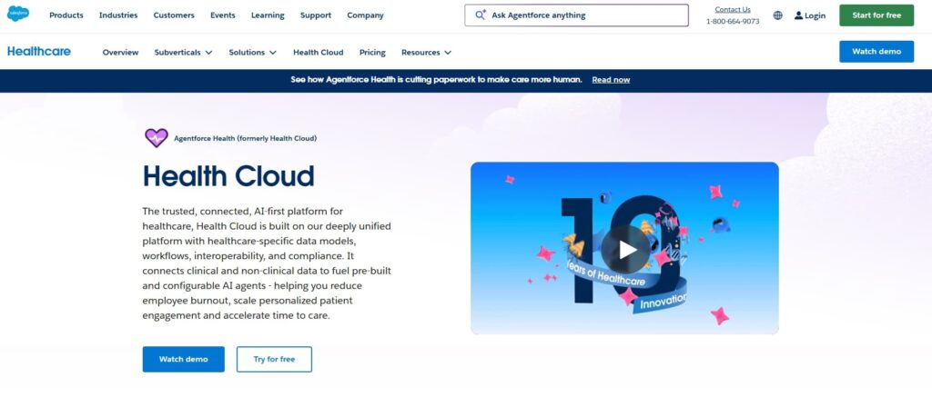932x397 pixels.
Task: Click the Try for free button
Action: [274, 359]
